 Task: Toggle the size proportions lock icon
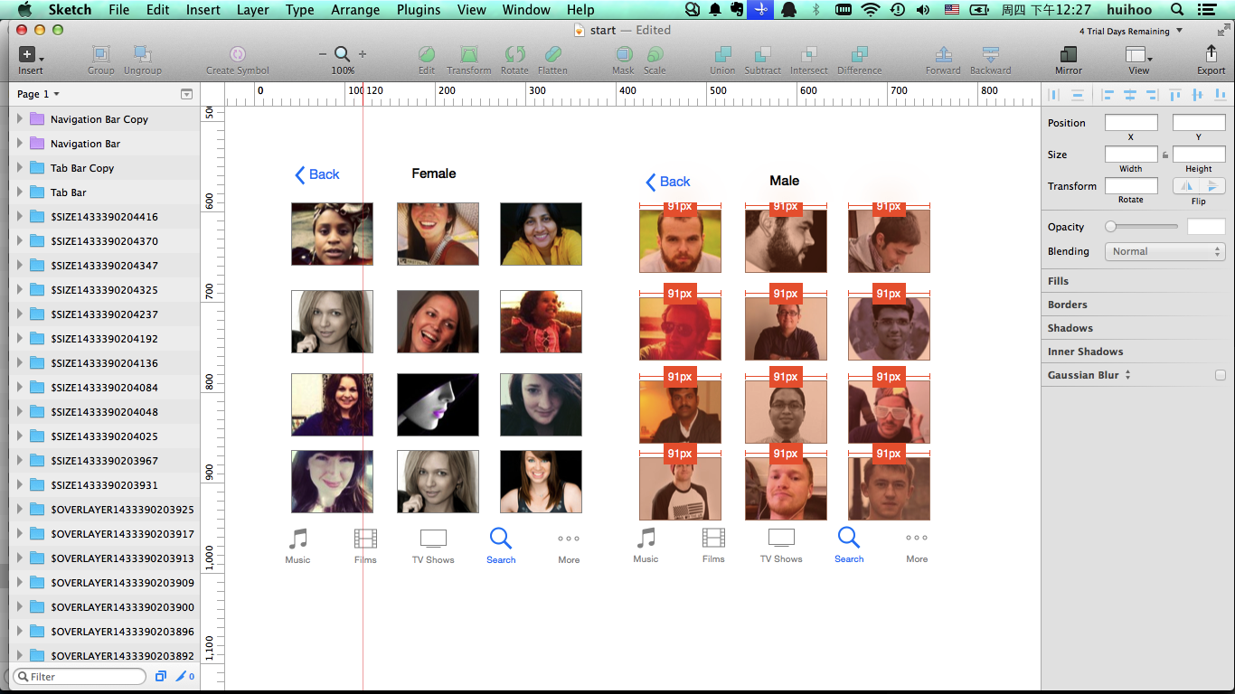click(1164, 155)
